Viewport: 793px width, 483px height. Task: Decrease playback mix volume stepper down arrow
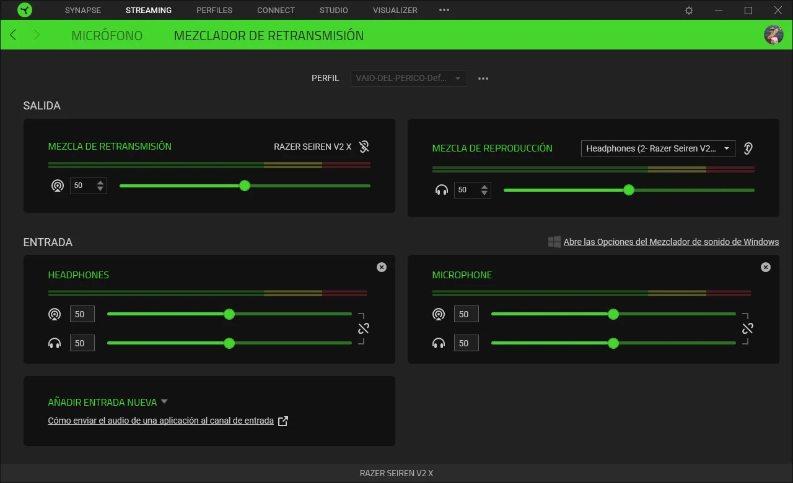click(484, 194)
